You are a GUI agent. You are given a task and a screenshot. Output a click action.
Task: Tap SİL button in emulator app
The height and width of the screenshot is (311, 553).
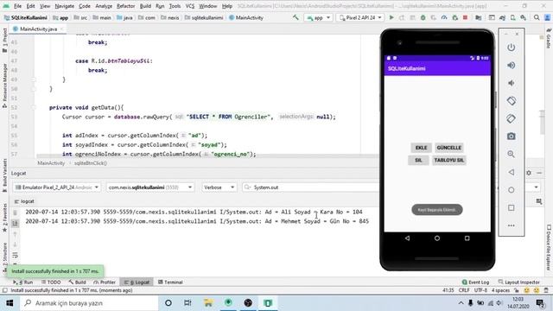pos(418,160)
